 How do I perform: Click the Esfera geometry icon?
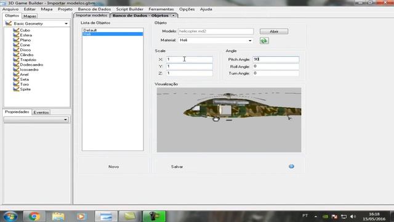16,35
